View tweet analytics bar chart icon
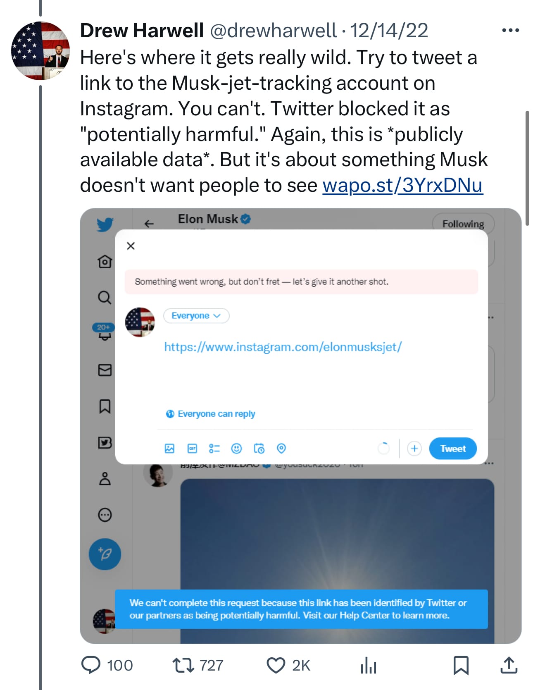Viewport: 533px width, 690px height. (368, 666)
